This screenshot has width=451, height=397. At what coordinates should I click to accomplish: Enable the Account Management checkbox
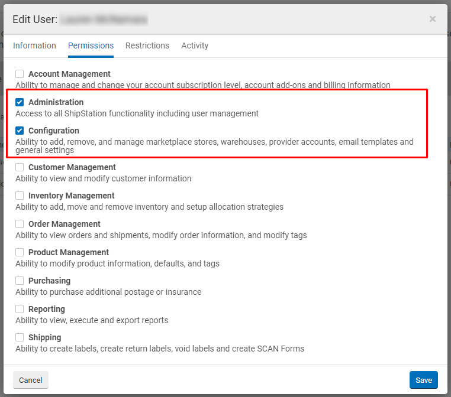[x=20, y=74]
